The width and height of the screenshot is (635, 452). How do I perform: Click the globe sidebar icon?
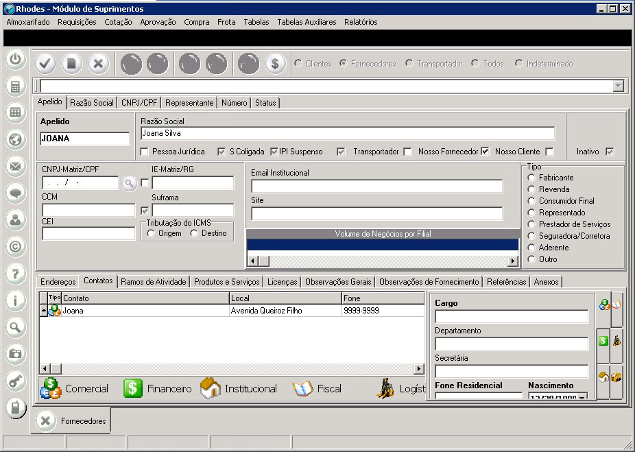[x=15, y=140]
